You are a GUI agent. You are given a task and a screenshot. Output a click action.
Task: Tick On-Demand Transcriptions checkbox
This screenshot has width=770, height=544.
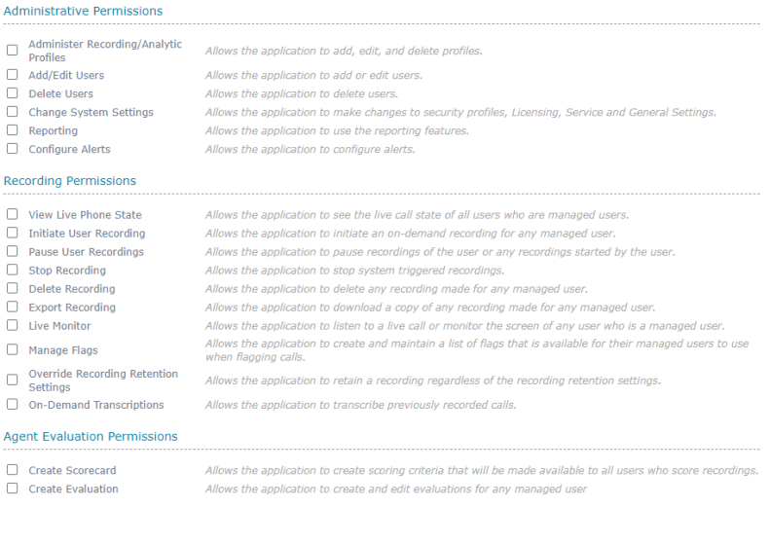12,404
